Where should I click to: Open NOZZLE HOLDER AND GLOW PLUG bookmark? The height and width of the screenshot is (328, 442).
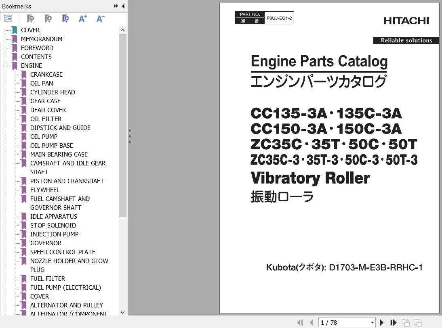69,265
